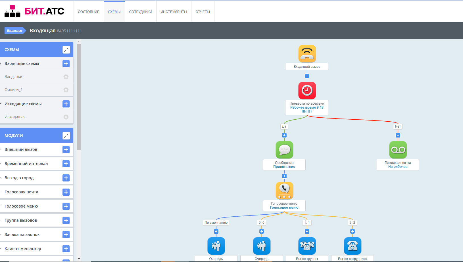The image size is (463, 262).
Task: Collapse the МОДУЛИ panel
Action: point(66,136)
